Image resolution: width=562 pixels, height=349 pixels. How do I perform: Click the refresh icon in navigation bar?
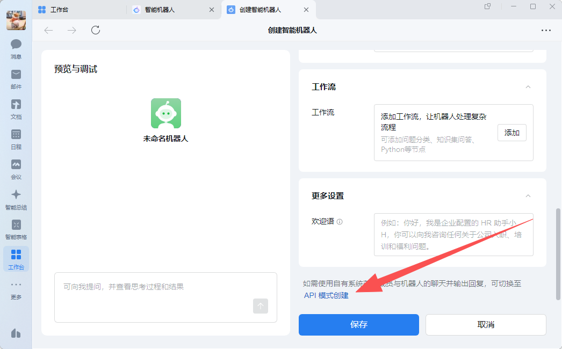point(96,30)
